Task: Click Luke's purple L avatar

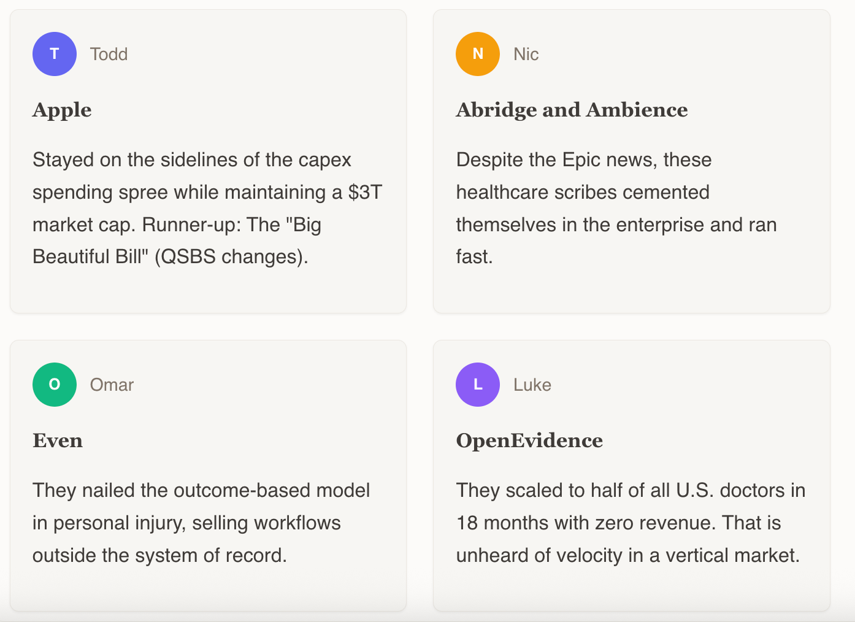Action: point(478,385)
